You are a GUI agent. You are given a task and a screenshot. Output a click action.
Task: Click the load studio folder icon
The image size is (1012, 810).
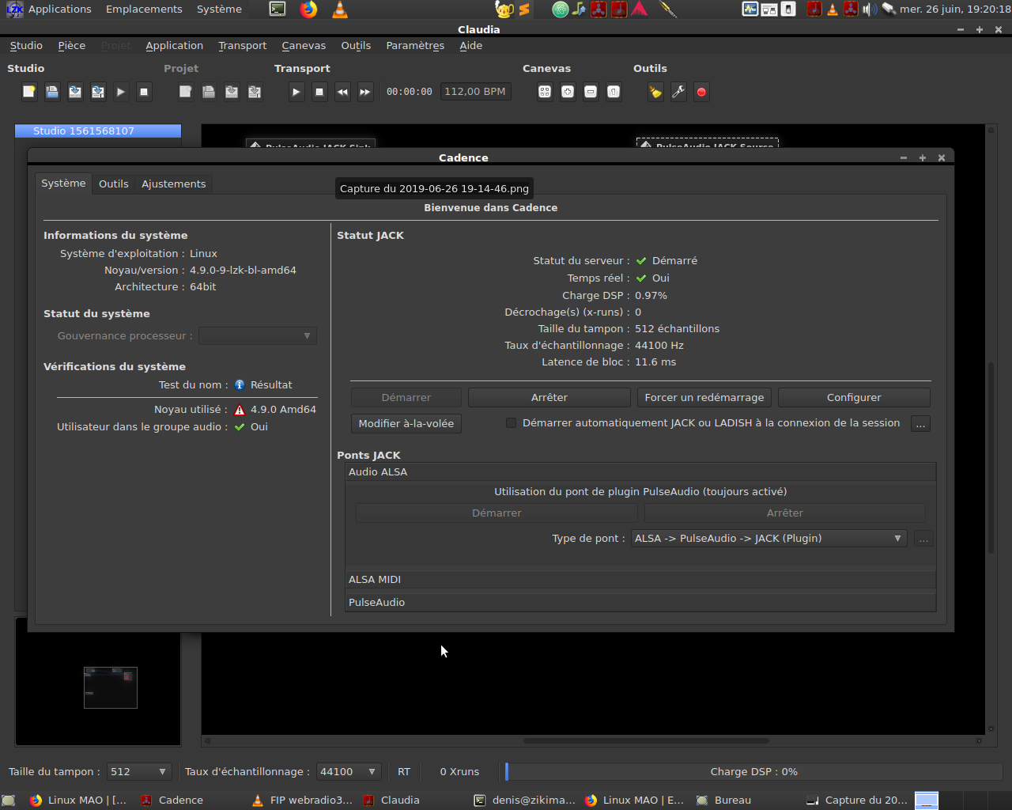pos(52,92)
